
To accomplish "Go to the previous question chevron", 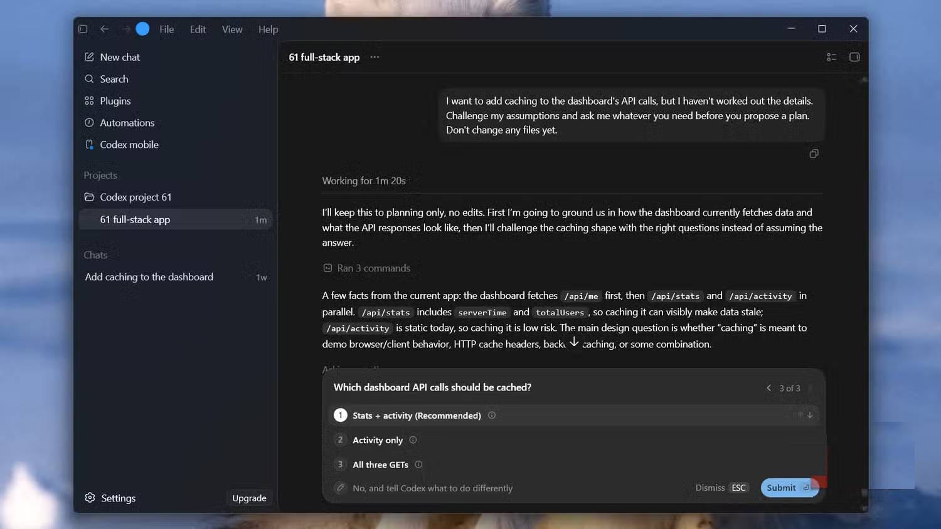I will click(x=768, y=388).
